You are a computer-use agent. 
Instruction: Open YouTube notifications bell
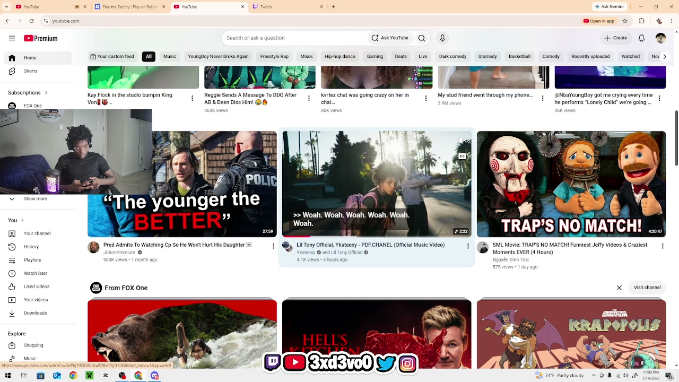[x=641, y=38]
